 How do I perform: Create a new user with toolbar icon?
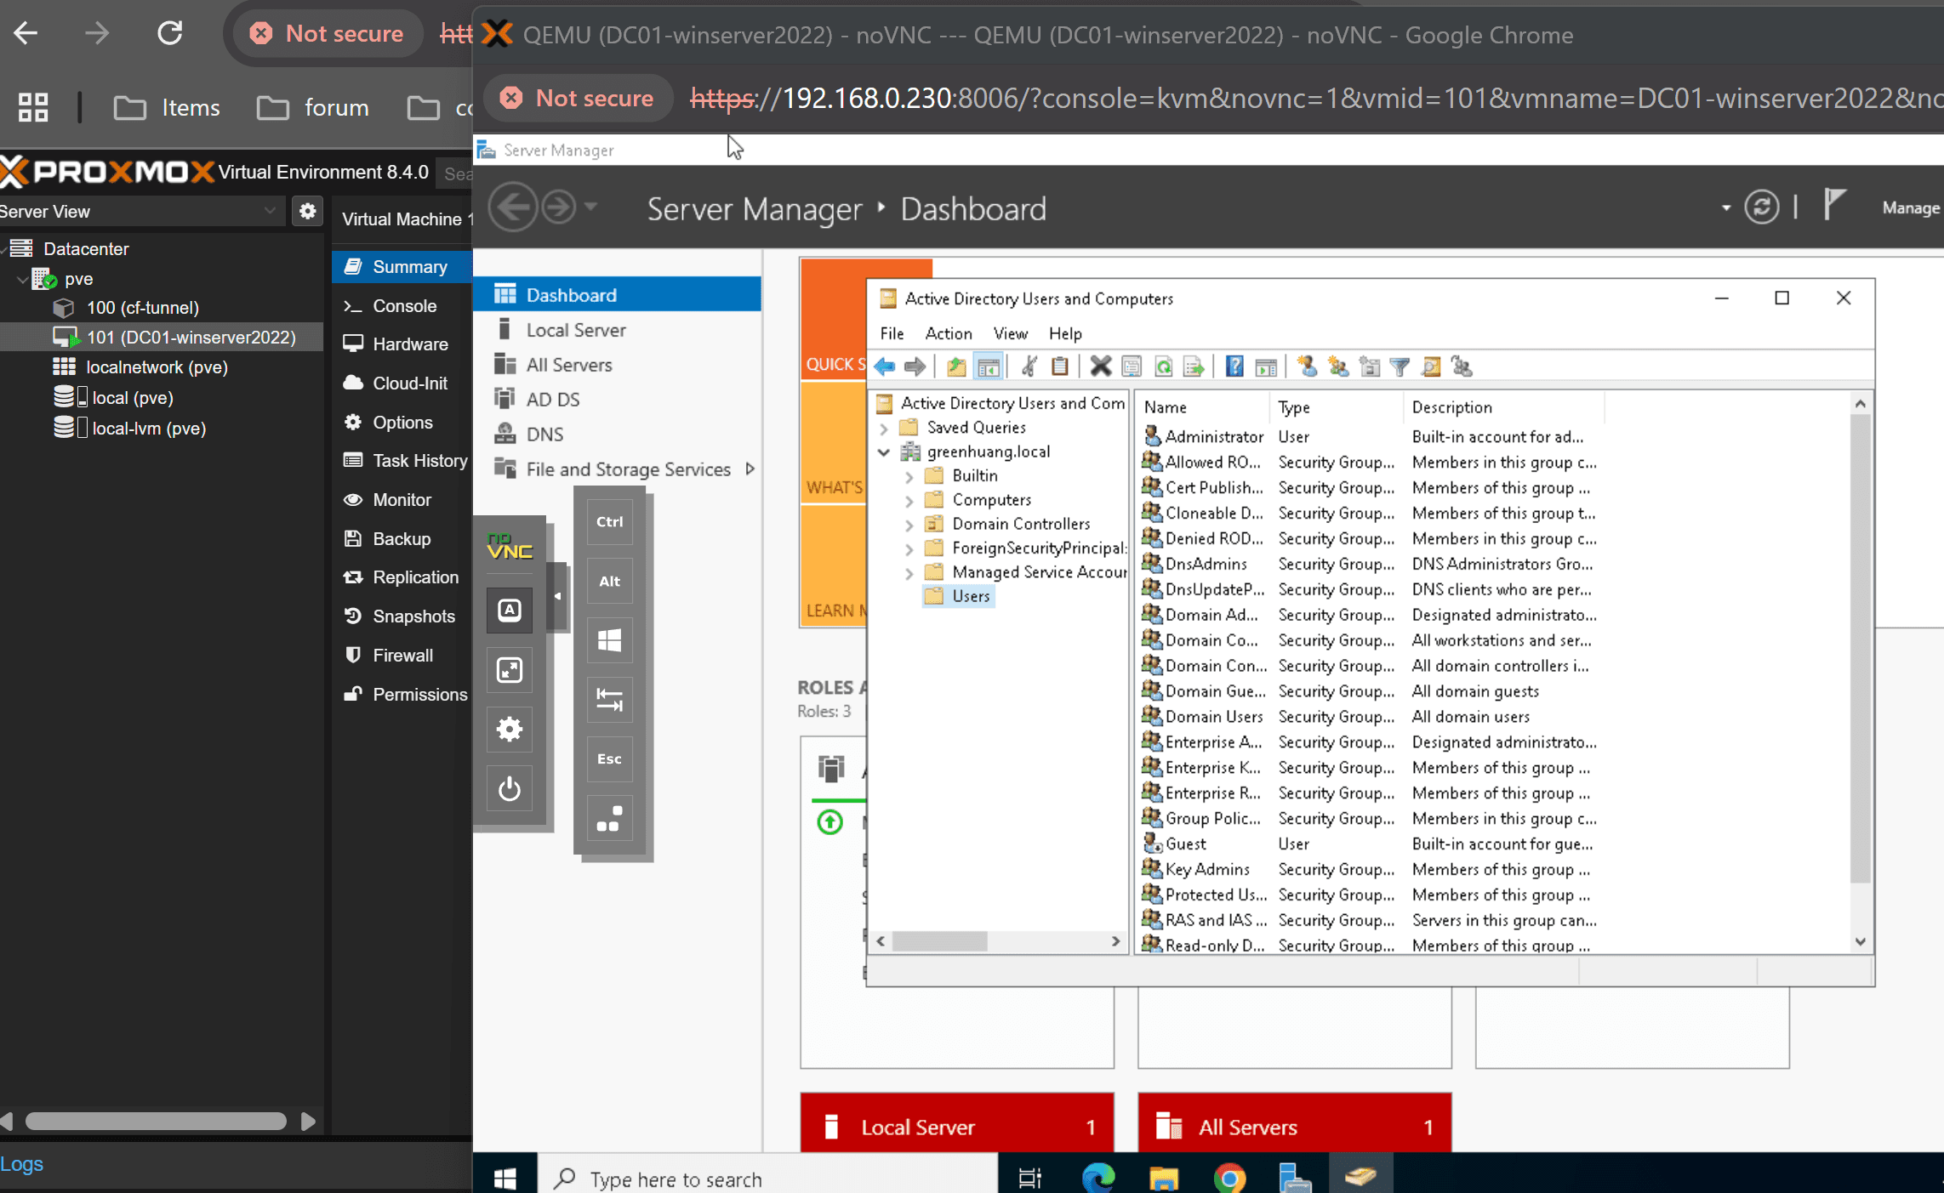pyautogui.click(x=1308, y=366)
